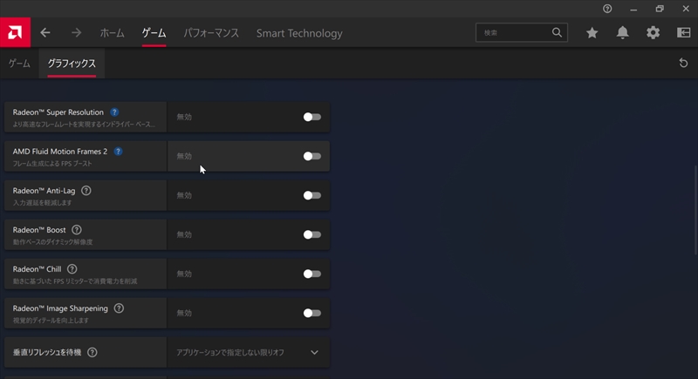The width and height of the screenshot is (698, 379).
Task: Click the reset arrow icon
Action: [683, 63]
